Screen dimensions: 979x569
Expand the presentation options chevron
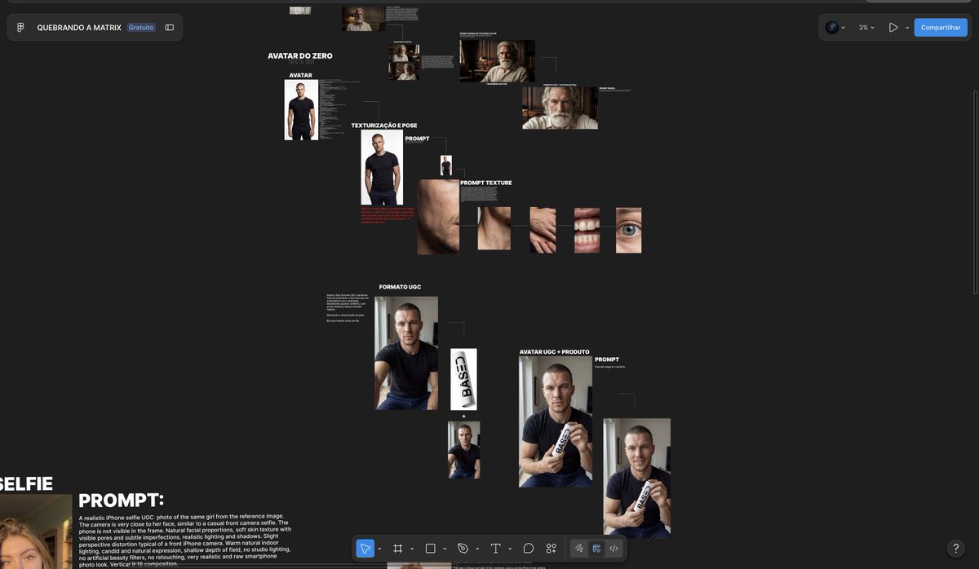(907, 28)
